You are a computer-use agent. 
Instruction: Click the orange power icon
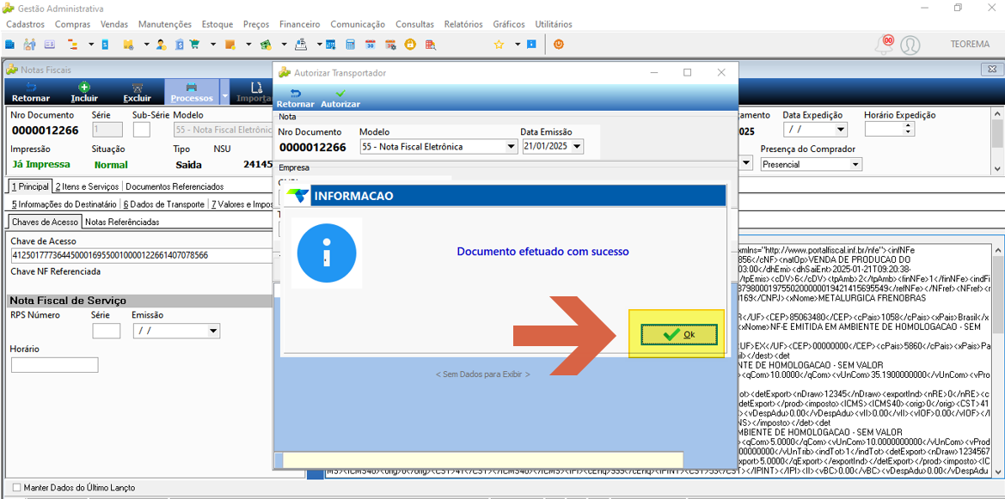[559, 44]
